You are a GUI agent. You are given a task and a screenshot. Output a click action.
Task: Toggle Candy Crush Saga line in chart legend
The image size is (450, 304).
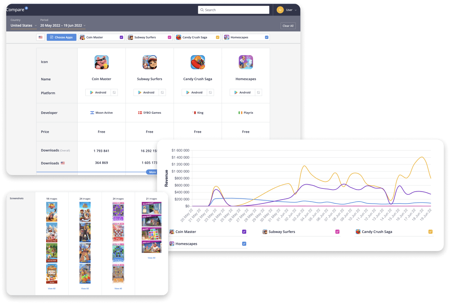click(430, 232)
